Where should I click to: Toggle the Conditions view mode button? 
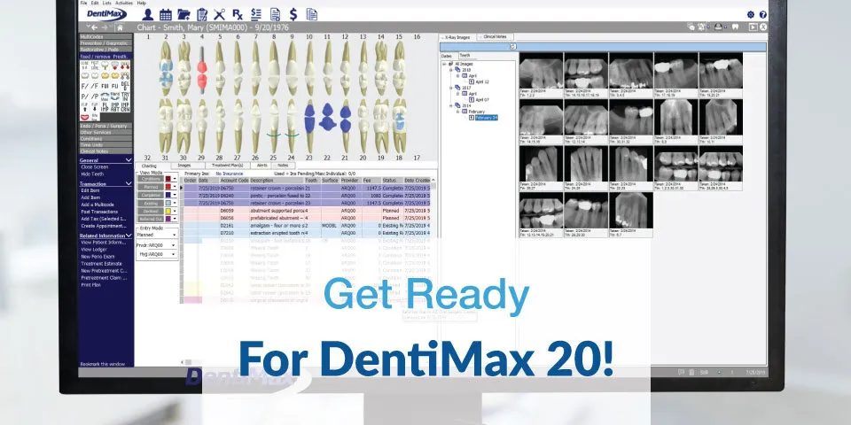click(x=151, y=179)
